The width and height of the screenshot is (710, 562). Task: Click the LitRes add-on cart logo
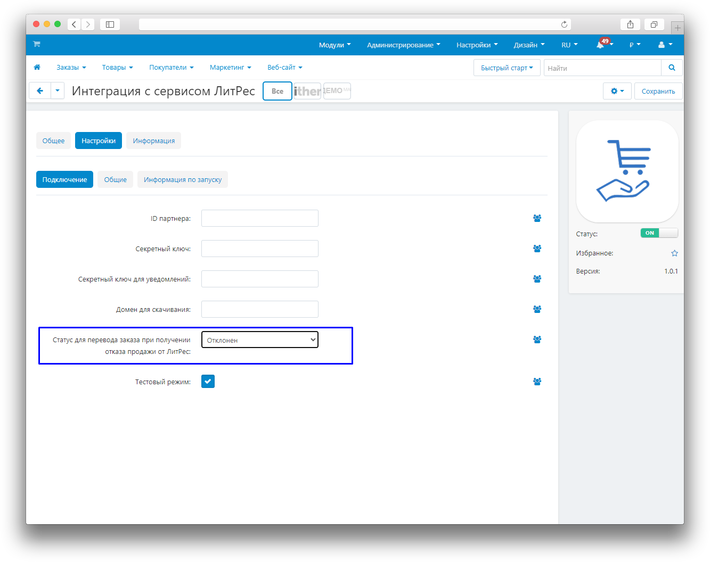[627, 171]
